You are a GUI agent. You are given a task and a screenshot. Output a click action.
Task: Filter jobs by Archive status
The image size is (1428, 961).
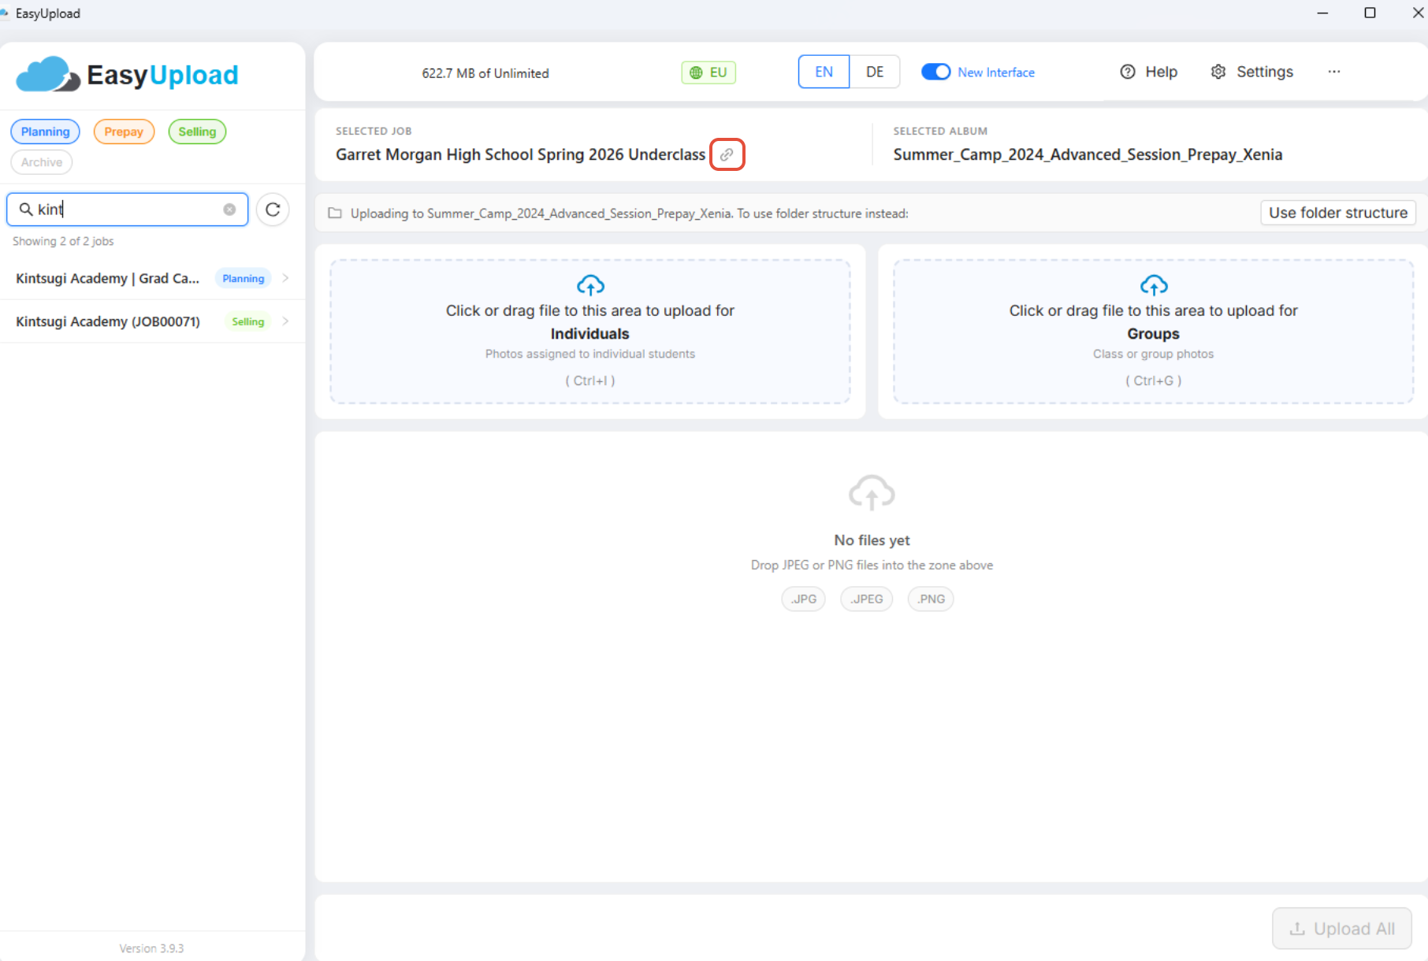(42, 162)
